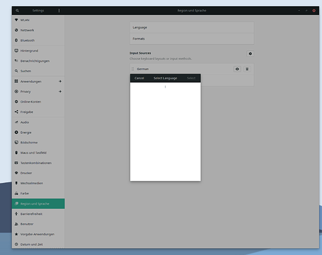Maximize the Settings window
The image size is (322, 255).
306,10
